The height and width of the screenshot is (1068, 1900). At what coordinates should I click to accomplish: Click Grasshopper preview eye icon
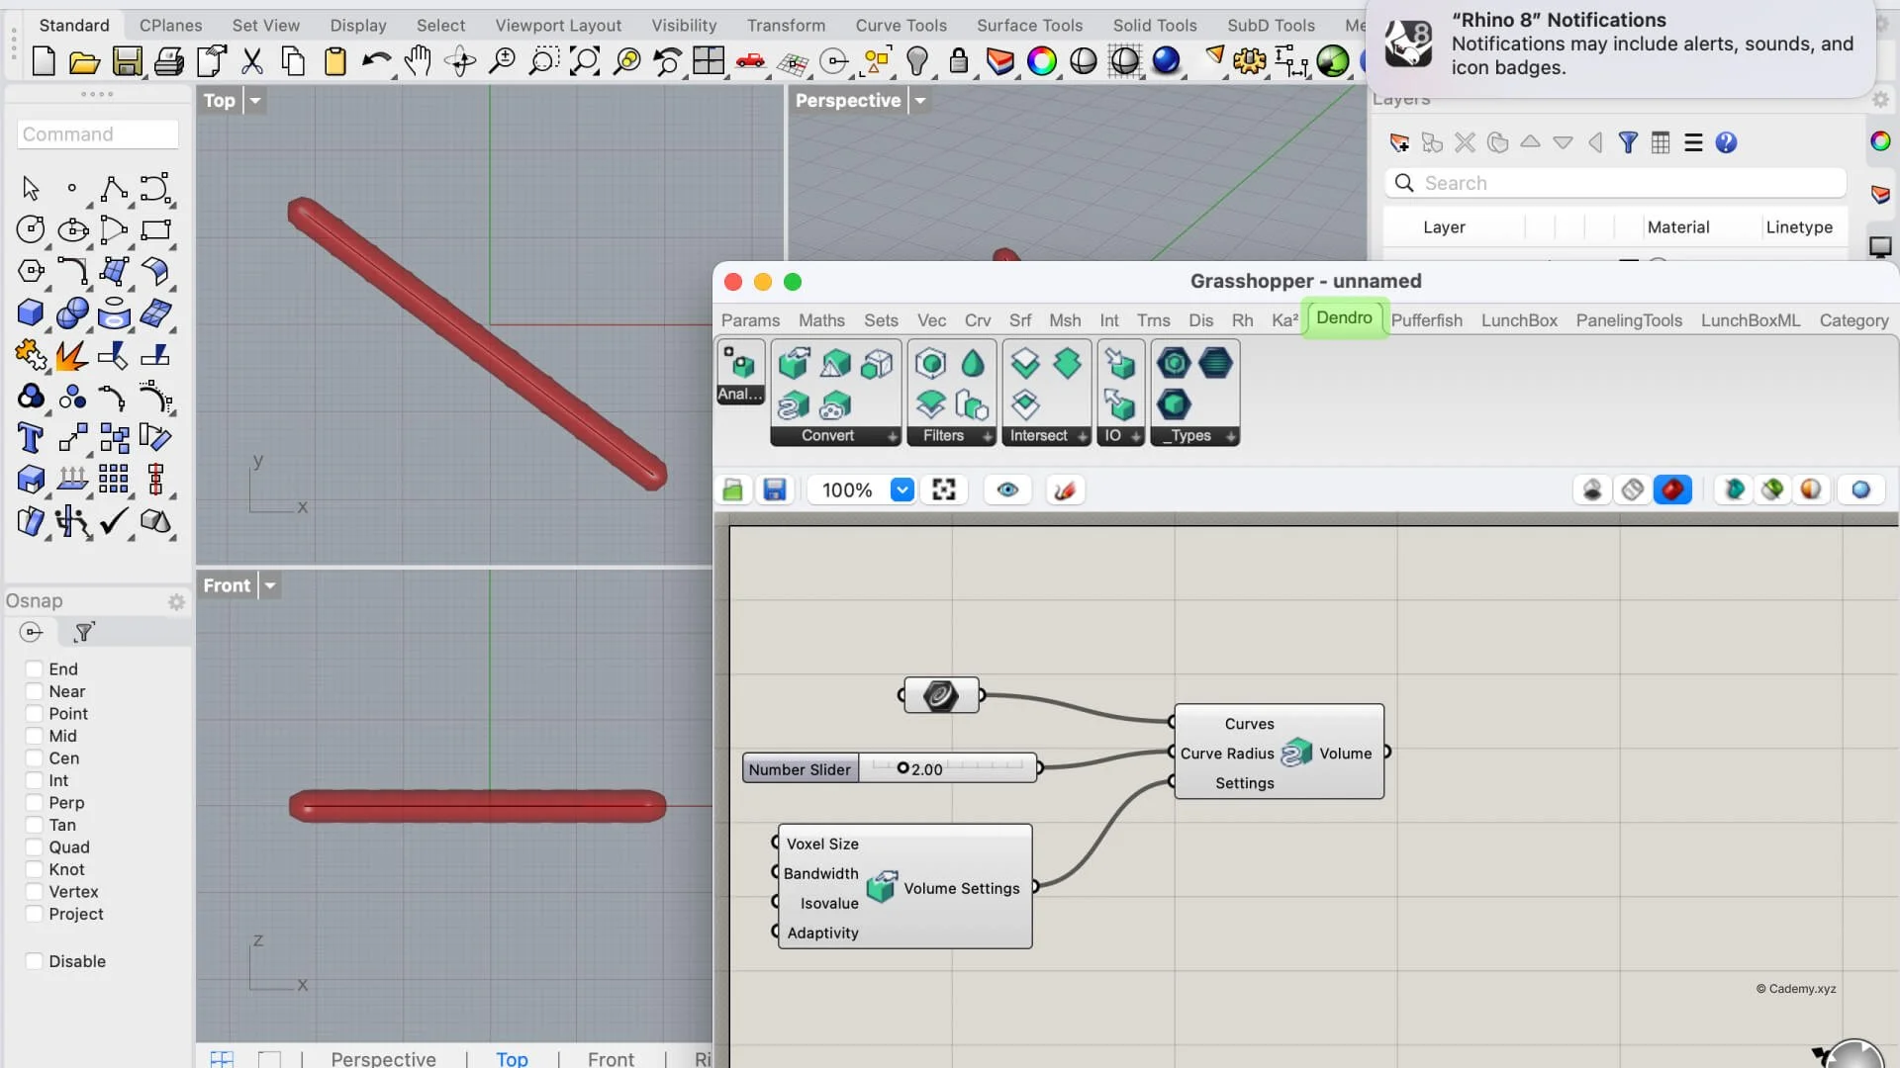pyautogui.click(x=1007, y=489)
